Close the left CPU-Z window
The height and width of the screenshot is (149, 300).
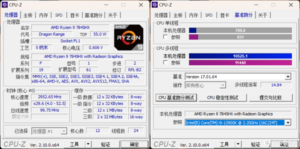[141, 5]
